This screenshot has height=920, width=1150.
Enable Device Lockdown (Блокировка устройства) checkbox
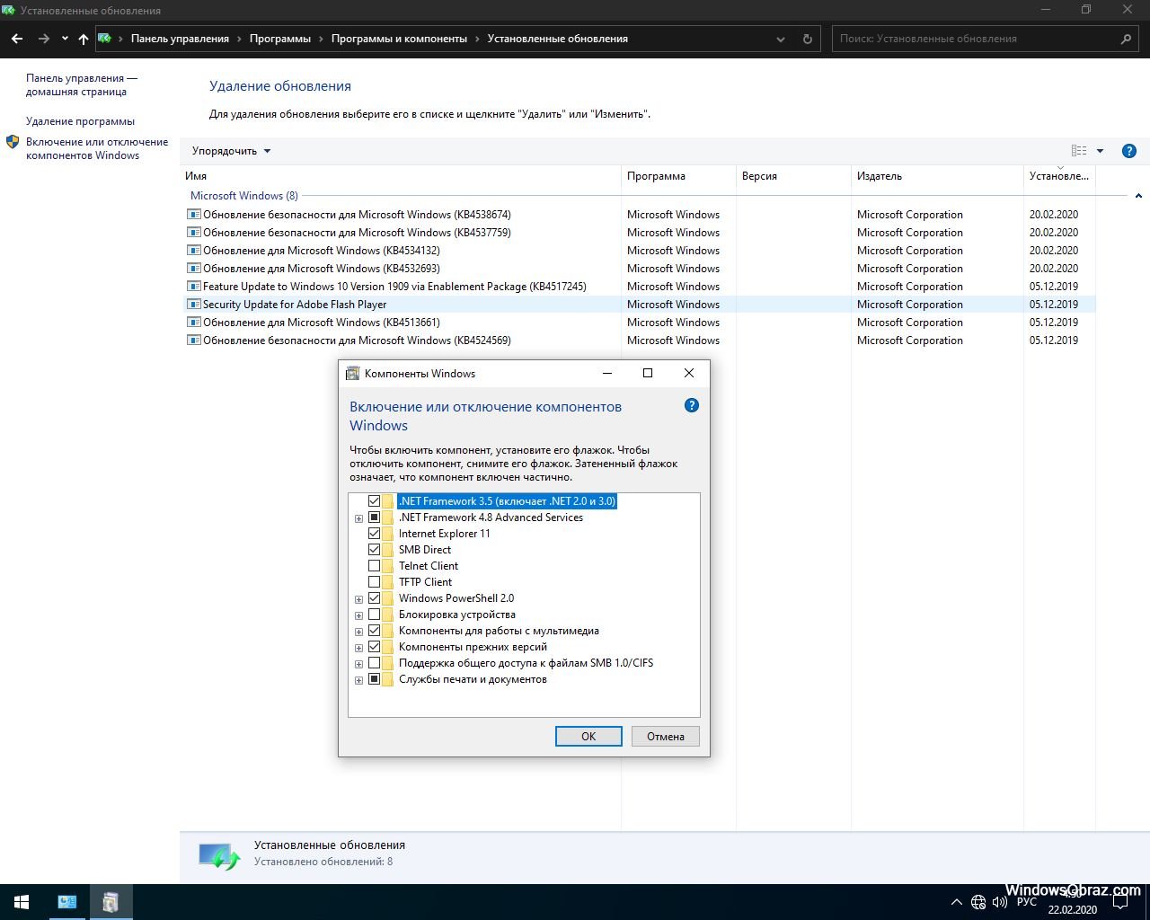(x=375, y=615)
